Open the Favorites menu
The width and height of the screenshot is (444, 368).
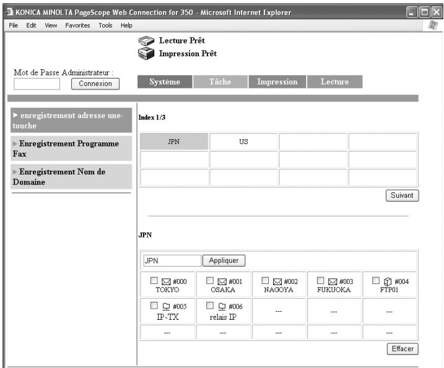coord(77,25)
